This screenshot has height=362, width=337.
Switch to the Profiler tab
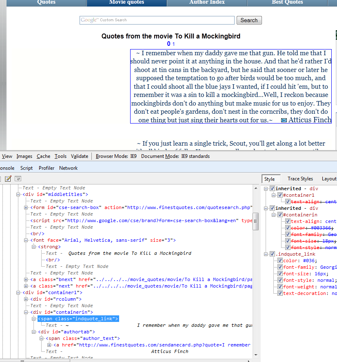(46, 168)
